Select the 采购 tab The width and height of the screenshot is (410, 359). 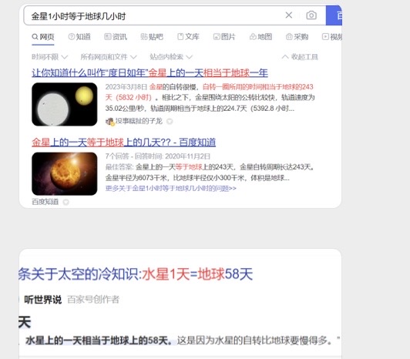(x=297, y=37)
